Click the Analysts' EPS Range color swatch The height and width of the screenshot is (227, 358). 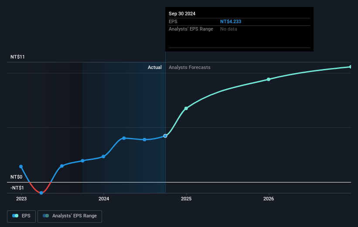[46, 216]
